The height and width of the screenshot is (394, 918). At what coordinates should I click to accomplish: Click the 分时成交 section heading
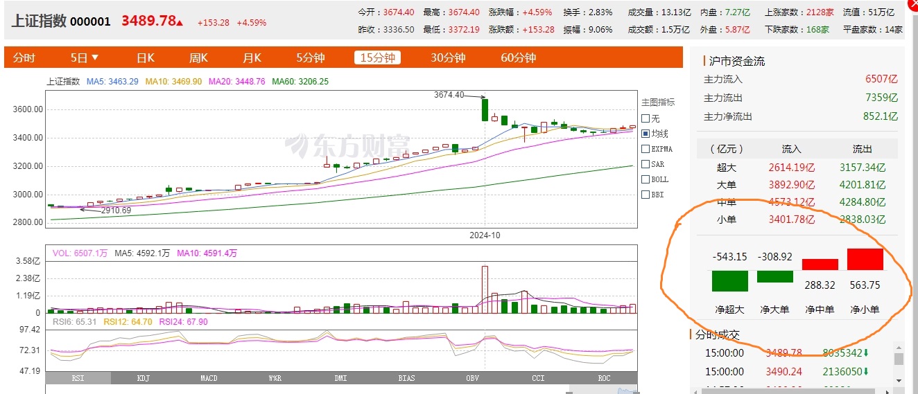718,334
